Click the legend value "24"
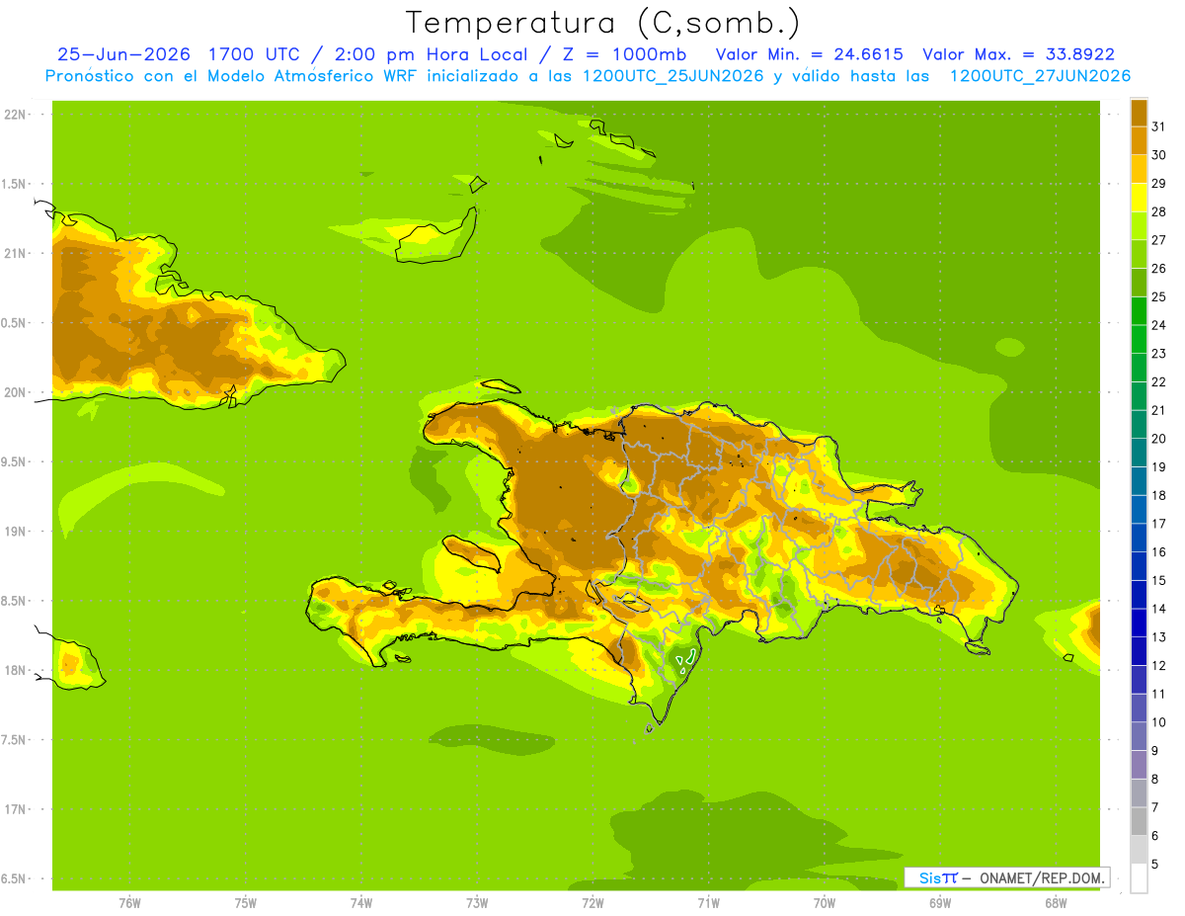 [x=1158, y=325]
